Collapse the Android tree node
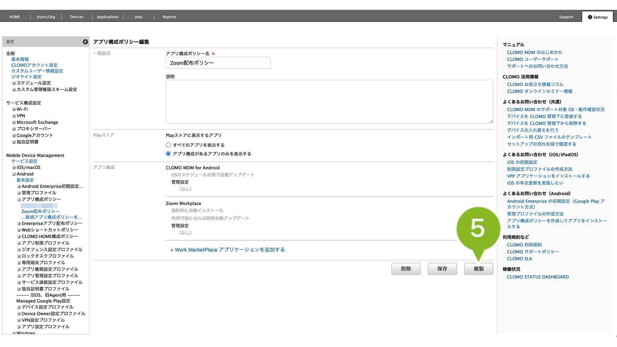Image resolution: width=617 pixels, height=347 pixels. pos(14,174)
